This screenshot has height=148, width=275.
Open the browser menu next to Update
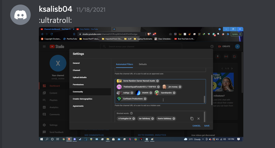click(240, 34)
